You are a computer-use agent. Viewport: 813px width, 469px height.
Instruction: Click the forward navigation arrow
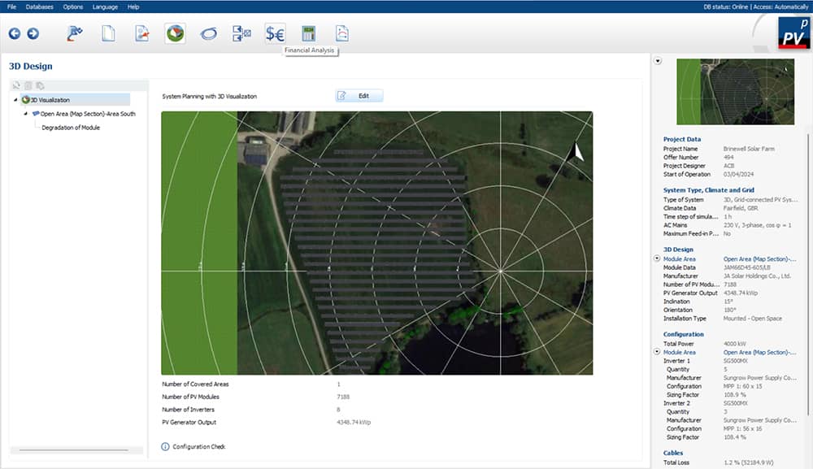[x=33, y=33]
